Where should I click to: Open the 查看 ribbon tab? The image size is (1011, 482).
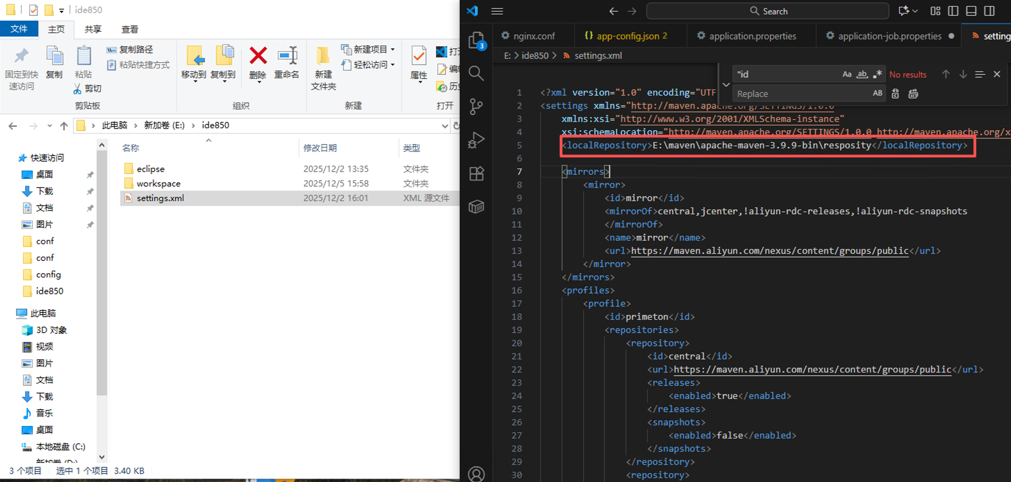(129, 30)
